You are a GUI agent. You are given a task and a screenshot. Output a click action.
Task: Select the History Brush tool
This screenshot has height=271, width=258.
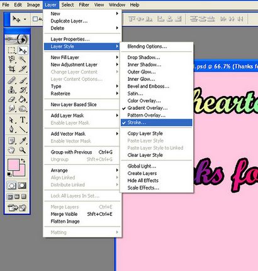23,90
